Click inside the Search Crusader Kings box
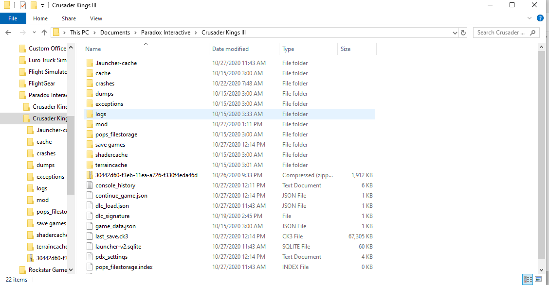This screenshot has height=285, width=549. (x=500, y=33)
